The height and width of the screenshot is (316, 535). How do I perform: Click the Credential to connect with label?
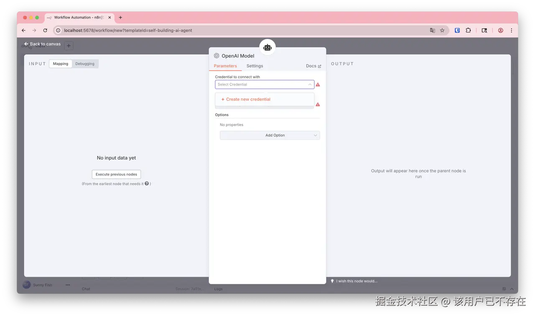pyautogui.click(x=237, y=77)
